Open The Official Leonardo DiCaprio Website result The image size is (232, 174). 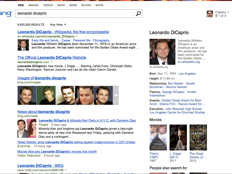(51, 58)
